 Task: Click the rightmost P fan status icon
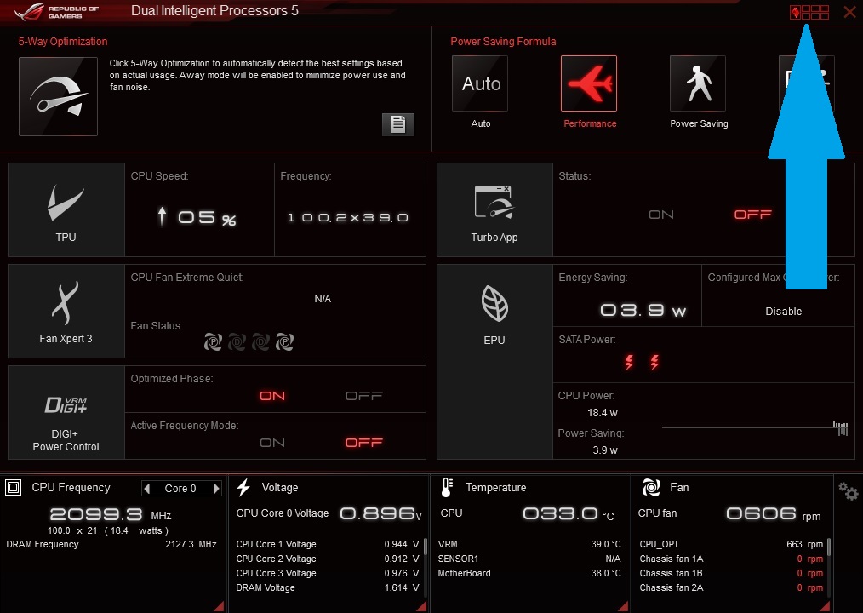pyautogui.click(x=284, y=342)
